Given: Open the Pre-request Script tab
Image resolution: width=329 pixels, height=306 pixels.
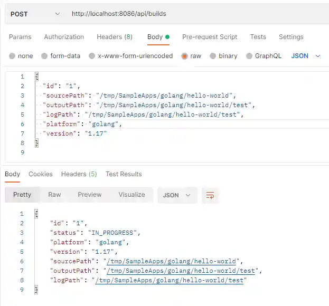Looking at the screenshot, I should pyautogui.click(x=210, y=37).
